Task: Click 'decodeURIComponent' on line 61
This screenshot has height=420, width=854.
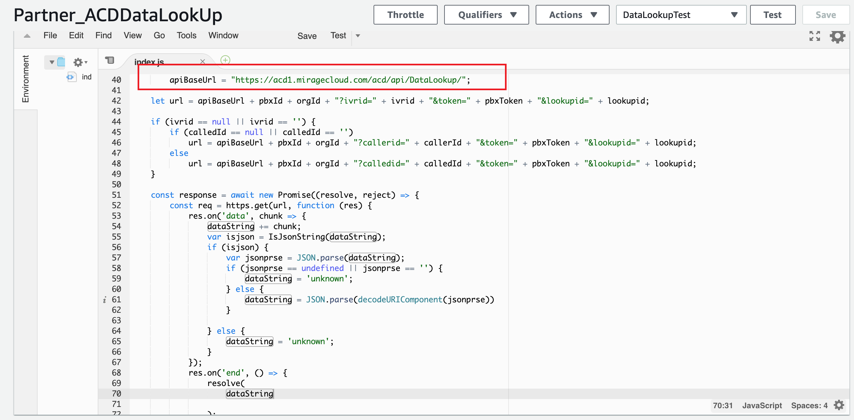Action: tap(400, 300)
